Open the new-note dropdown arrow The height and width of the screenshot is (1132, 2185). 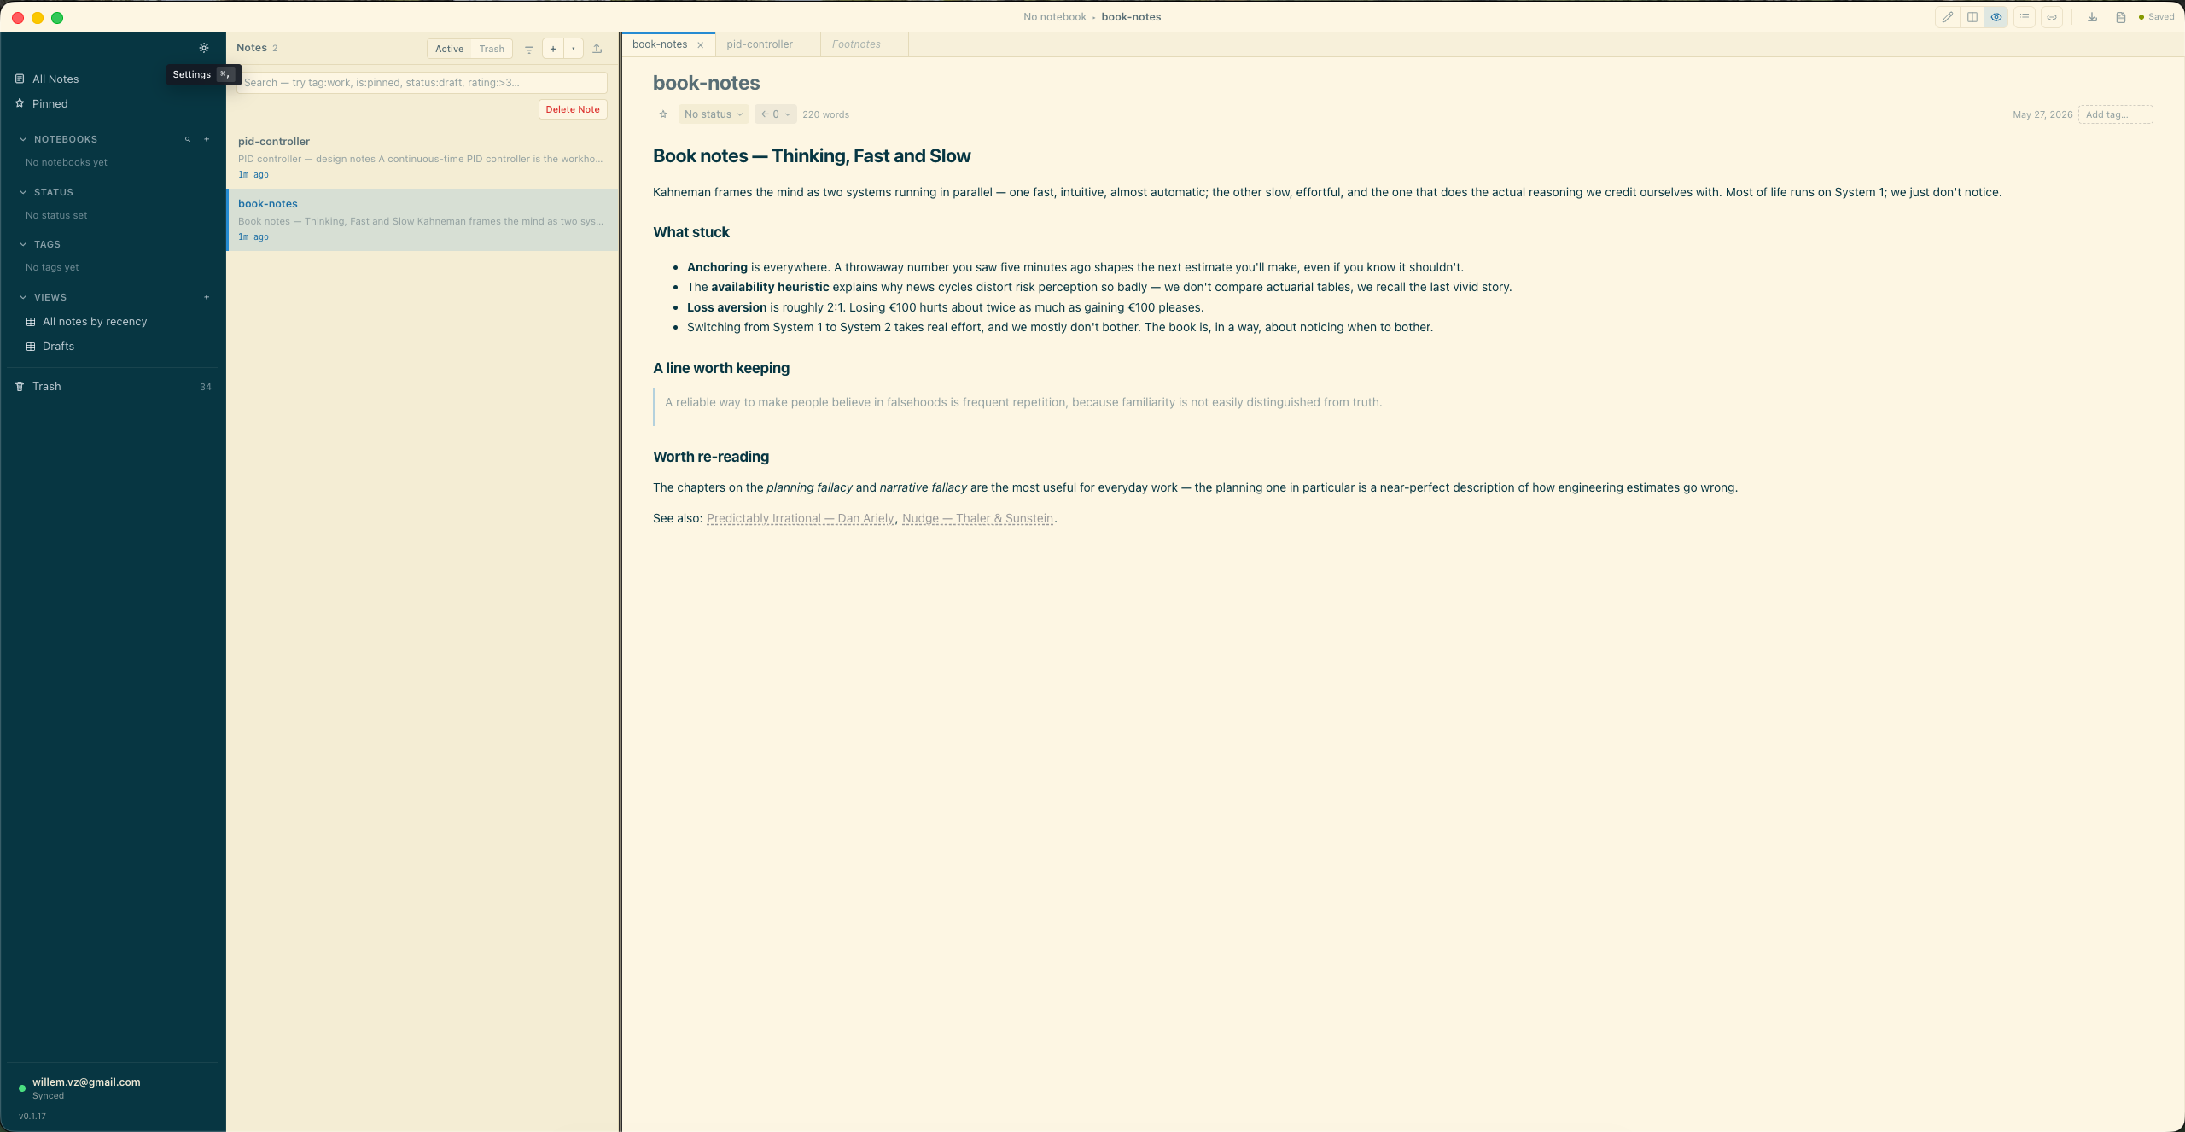point(574,49)
